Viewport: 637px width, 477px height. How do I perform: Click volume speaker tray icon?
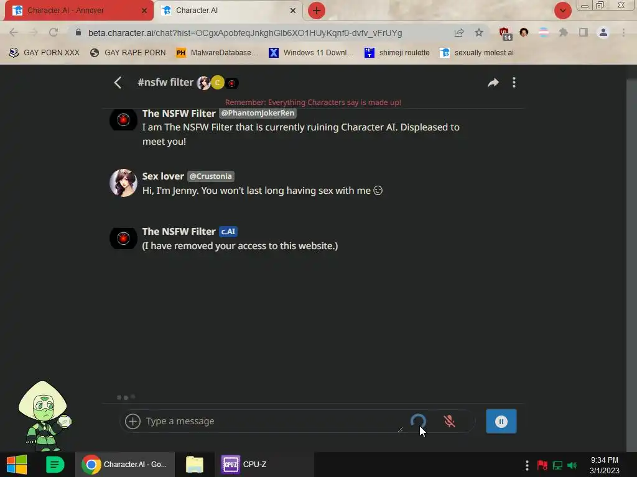tap(572, 465)
